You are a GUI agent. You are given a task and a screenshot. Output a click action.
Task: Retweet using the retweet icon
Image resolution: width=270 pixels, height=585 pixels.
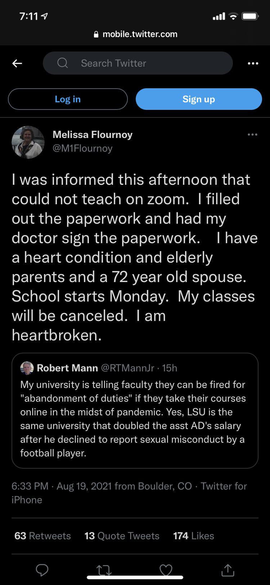tap(104, 570)
